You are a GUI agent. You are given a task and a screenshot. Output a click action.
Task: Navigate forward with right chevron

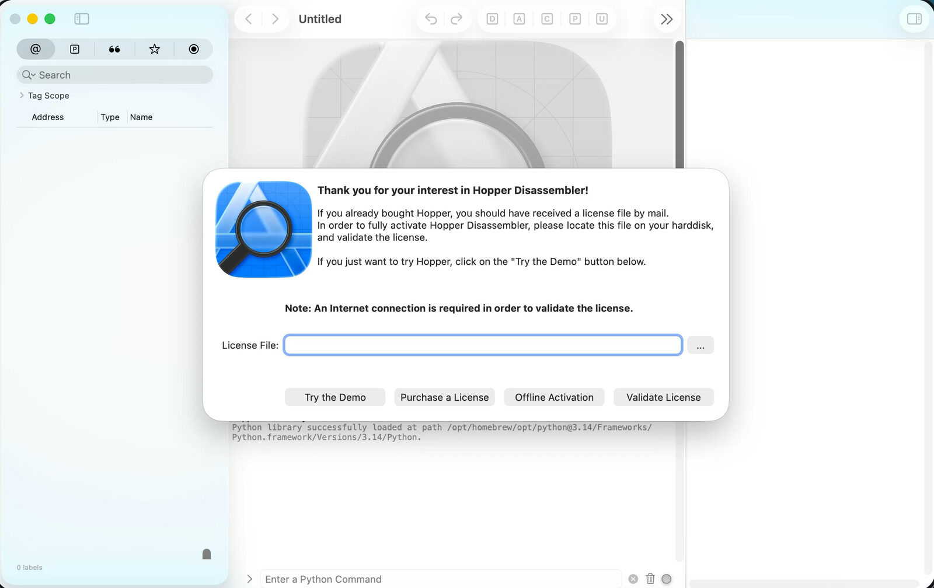pos(275,19)
